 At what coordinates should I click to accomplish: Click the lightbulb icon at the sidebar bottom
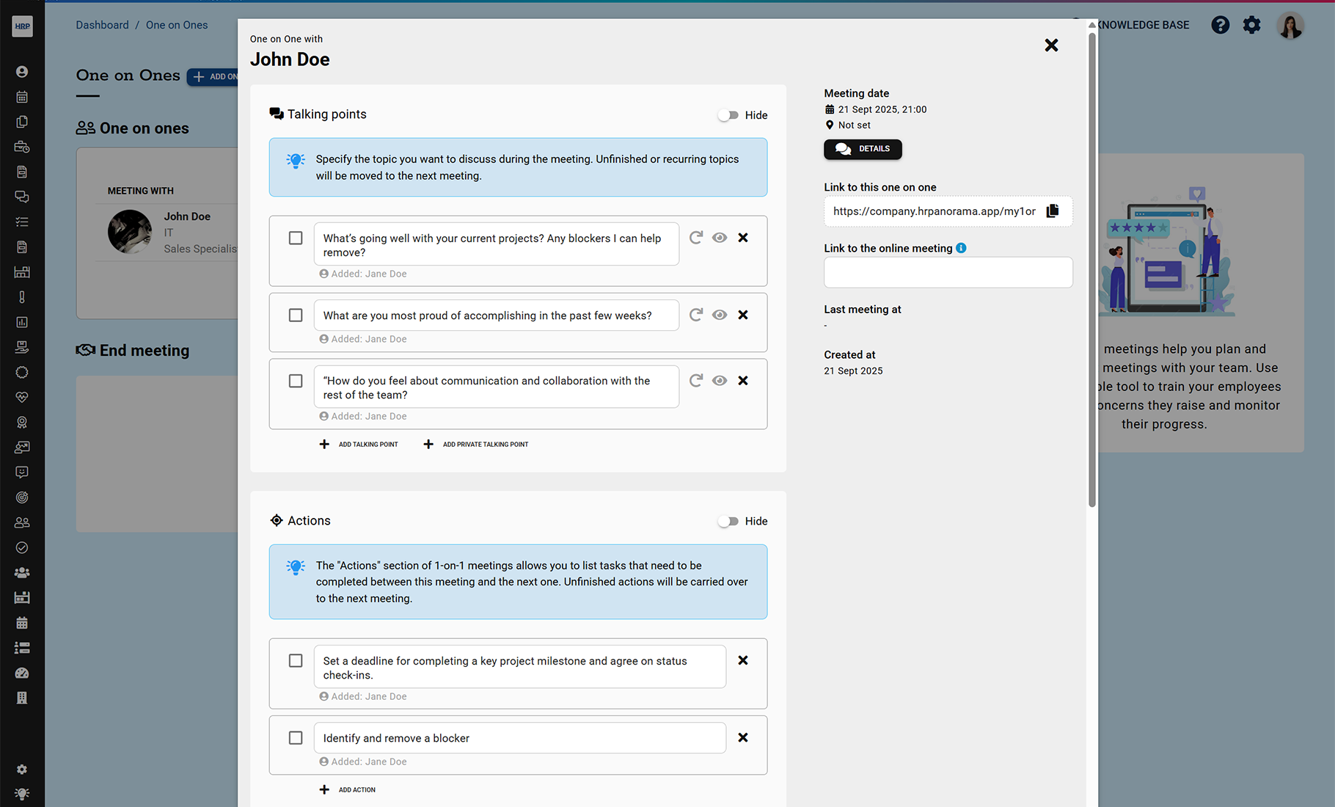22,794
